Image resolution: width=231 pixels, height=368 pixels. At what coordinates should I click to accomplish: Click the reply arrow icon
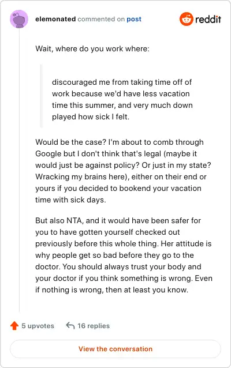click(70, 325)
